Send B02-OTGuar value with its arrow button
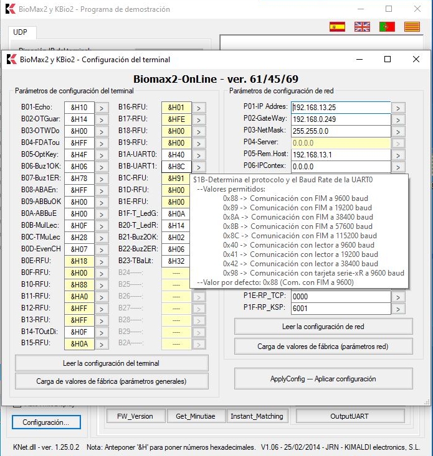 click(x=102, y=120)
